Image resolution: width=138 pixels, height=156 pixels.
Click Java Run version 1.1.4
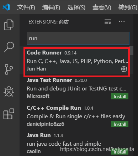tap(58, 136)
